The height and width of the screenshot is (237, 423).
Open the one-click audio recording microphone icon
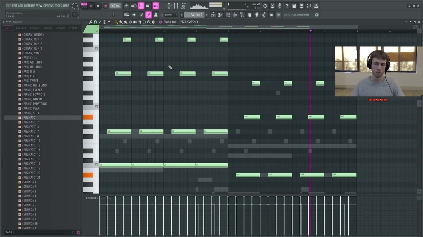click(x=280, y=6)
